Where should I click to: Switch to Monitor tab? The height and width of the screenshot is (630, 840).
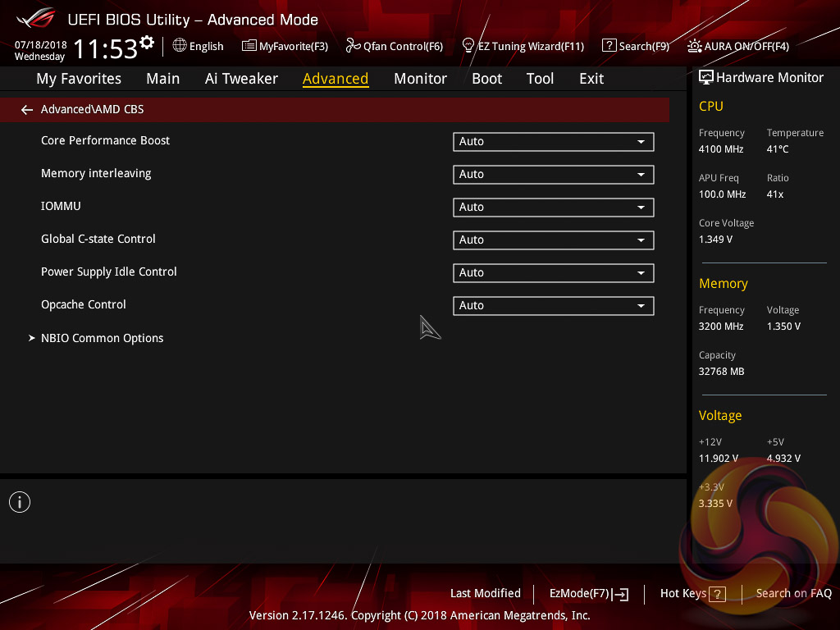click(x=420, y=79)
